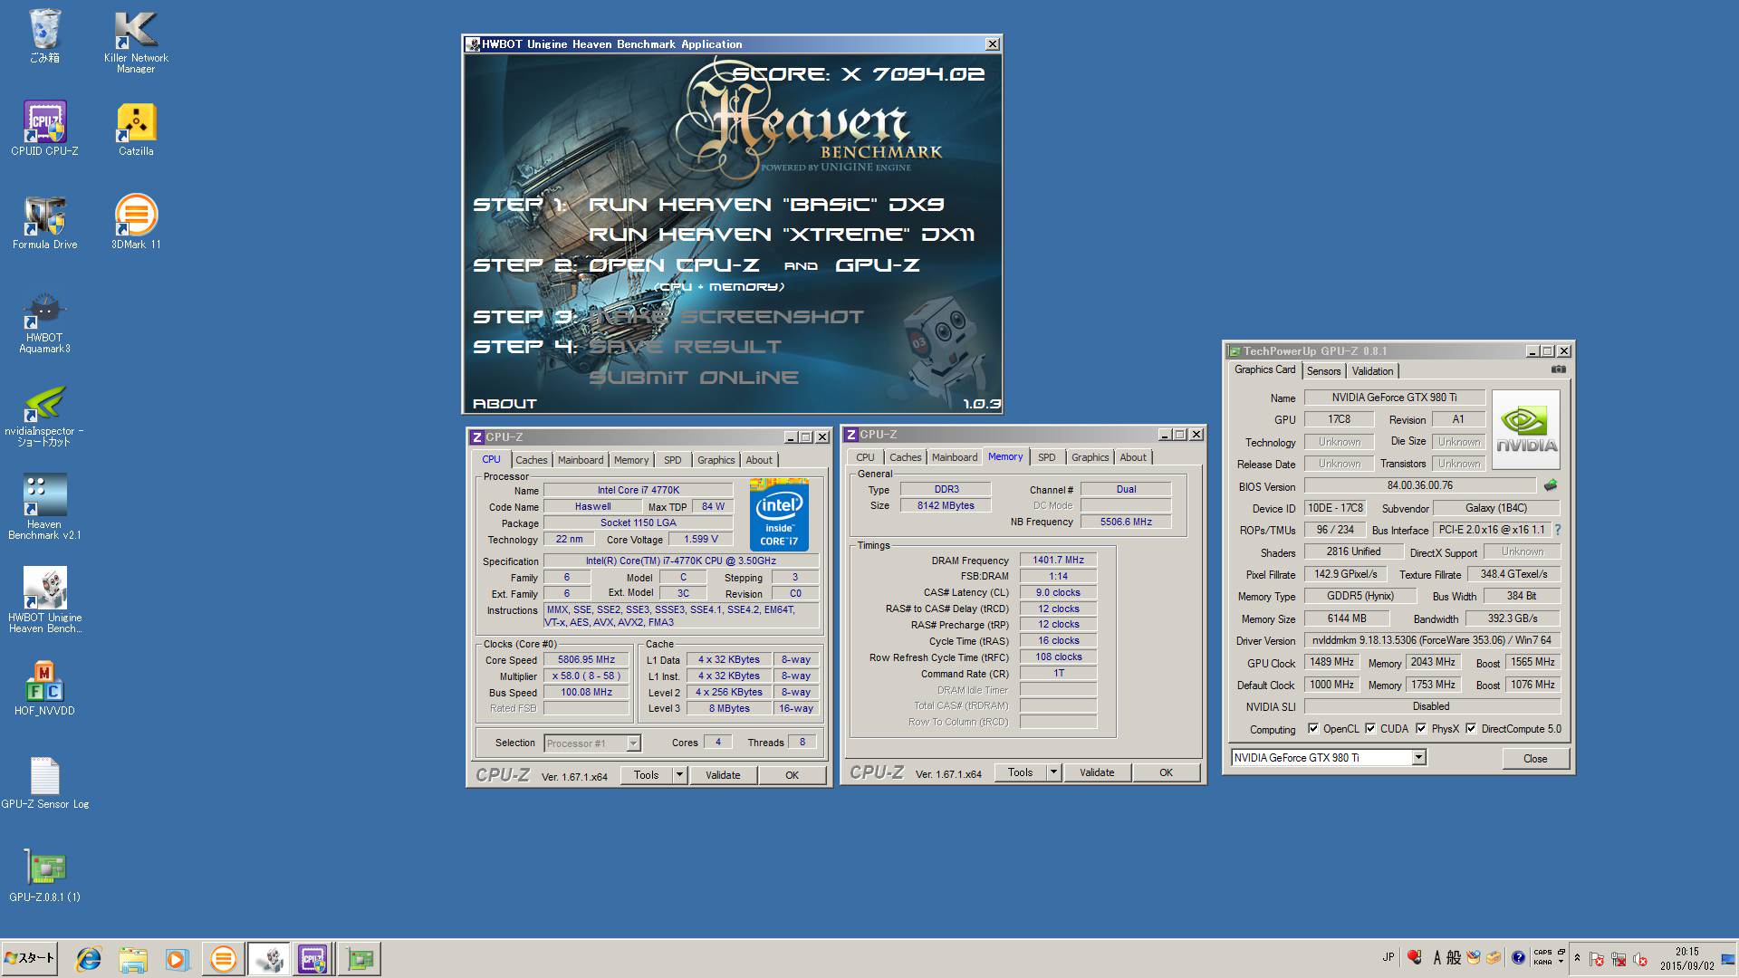Switch to Graphics tab in right CPU-Z
This screenshot has height=978, width=1739.
pyautogui.click(x=1090, y=457)
